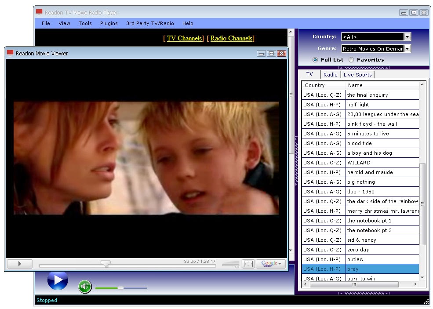The image size is (433, 309).
Task: Select '20,00 leagues under the sea' entry
Action: (360, 114)
